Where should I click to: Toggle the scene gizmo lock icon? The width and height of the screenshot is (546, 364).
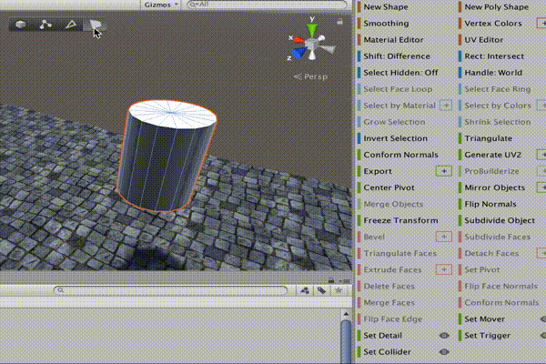click(339, 22)
